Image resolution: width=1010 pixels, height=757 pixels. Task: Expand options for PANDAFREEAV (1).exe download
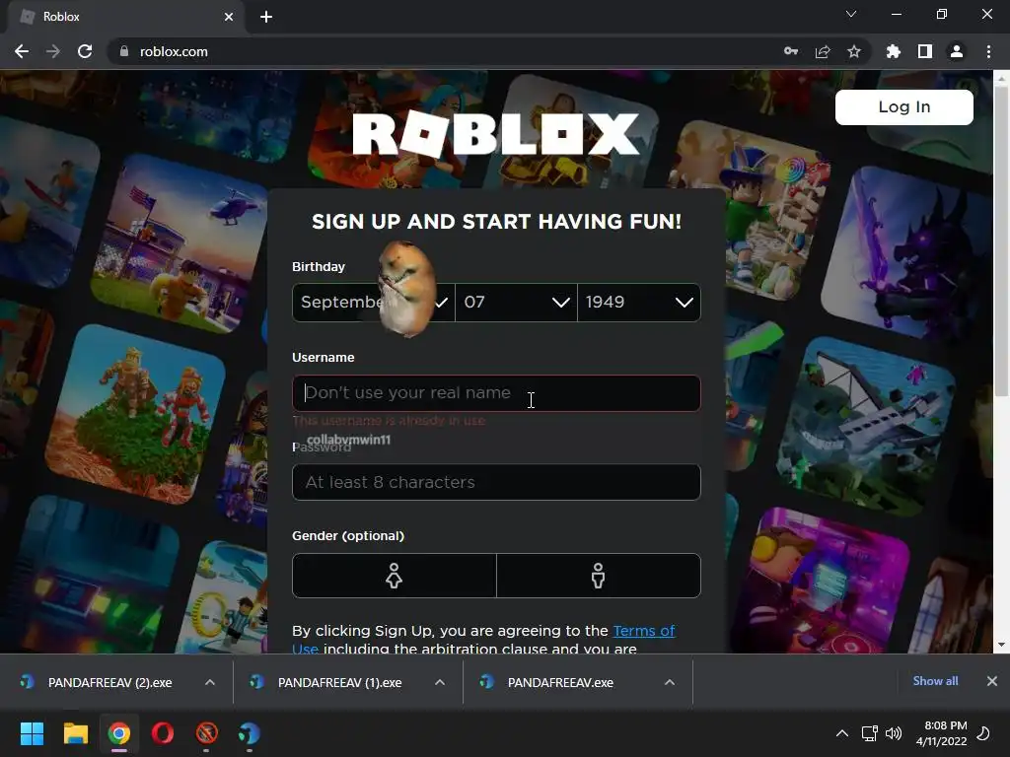440,682
